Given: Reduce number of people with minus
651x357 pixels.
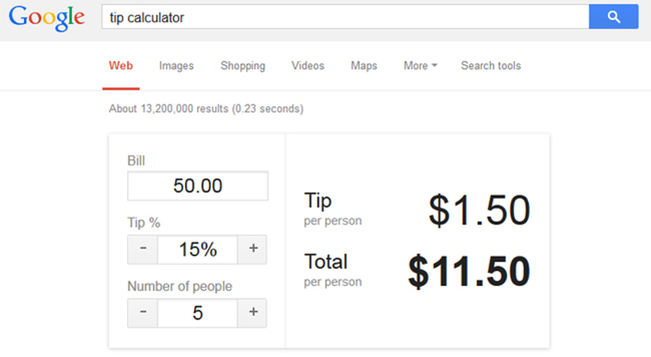Looking at the screenshot, I should pos(143,313).
